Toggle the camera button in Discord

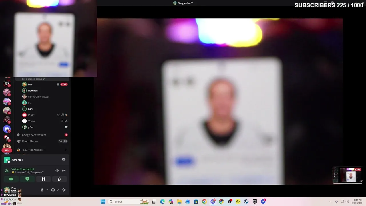(11, 179)
